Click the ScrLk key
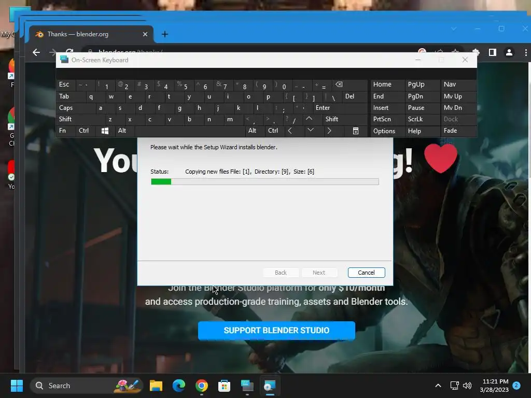This screenshot has height=398, width=531. pos(422,119)
